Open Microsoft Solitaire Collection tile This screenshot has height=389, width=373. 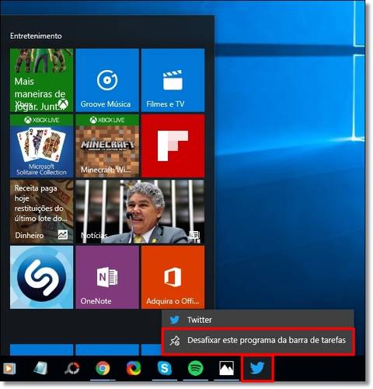41,146
